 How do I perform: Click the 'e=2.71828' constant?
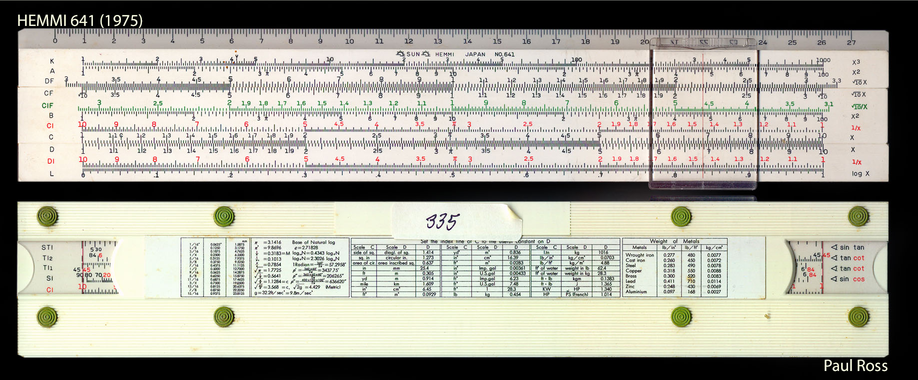[x=306, y=248]
